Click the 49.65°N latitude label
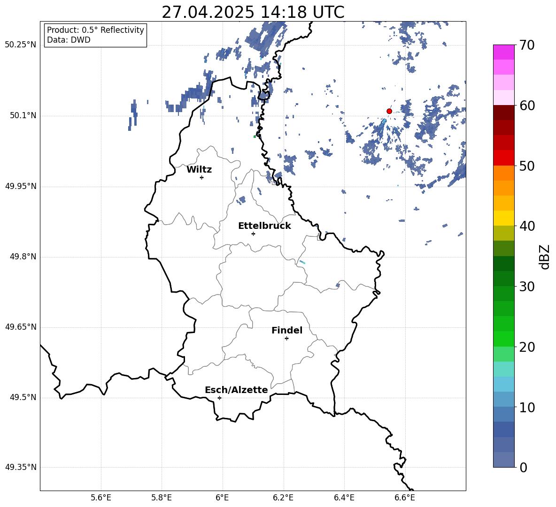 pyautogui.click(x=21, y=327)
